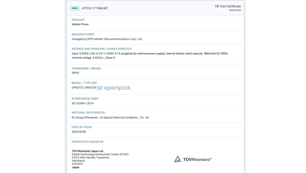Click the TRADEMARK / BRAND heading
Screen dimensions: 306x173
tap(86, 68)
